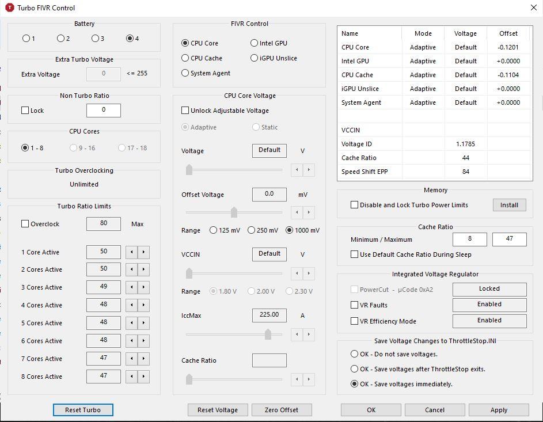The height and width of the screenshot is (422, 543).
Task: Select CPU Cache in FIVR Control
Action: [x=185, y=58]
